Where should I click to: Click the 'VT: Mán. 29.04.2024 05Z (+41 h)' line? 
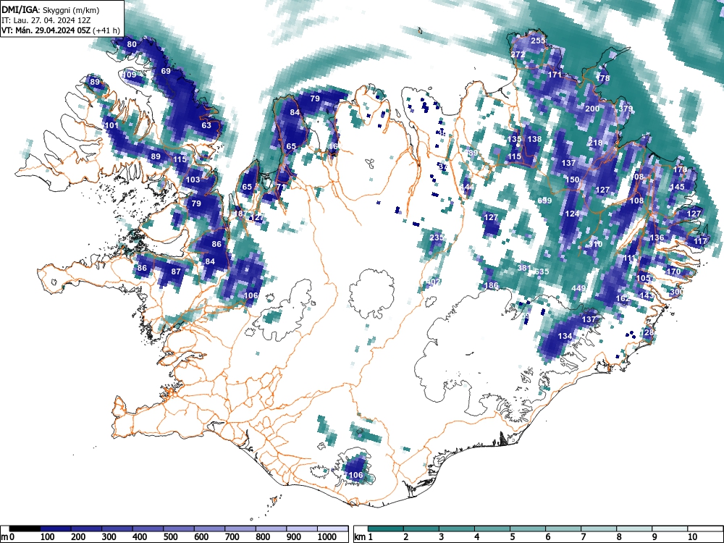click(61, 30)
